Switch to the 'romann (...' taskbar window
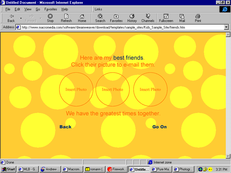This screenshot has width=231, height=173. click(x=95, y=169)
